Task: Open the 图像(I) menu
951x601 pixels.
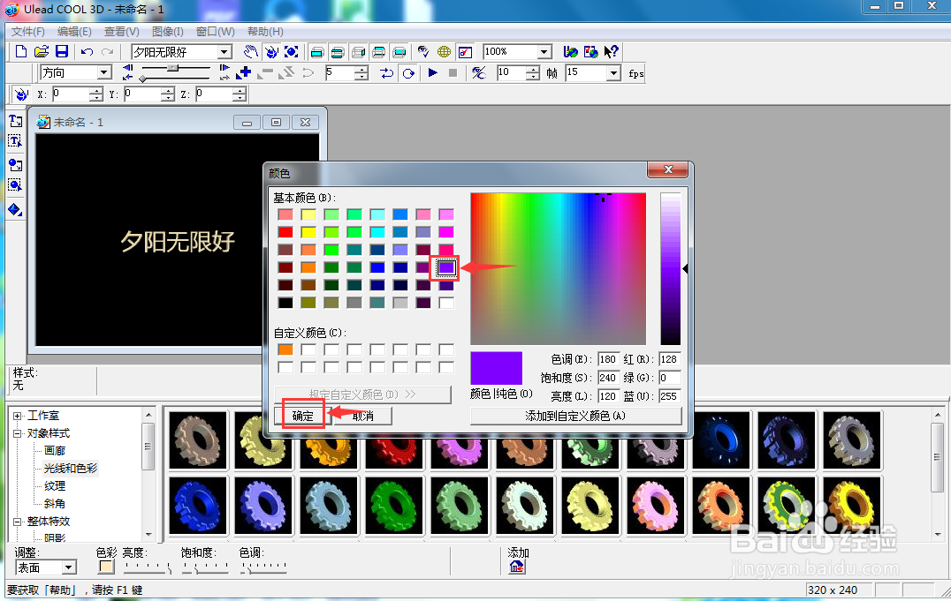Action: (x=167, y=32)
